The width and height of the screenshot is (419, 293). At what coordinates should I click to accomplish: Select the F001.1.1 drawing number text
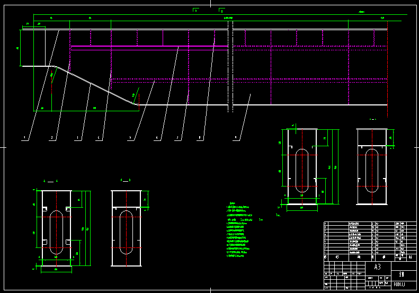(x=400, y=284)
